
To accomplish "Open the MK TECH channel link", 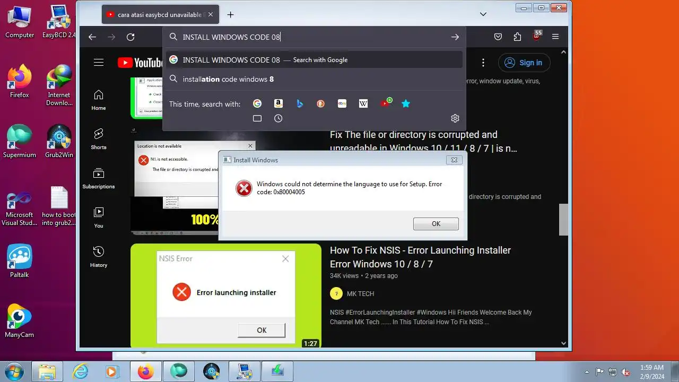I will coord(360,294).
